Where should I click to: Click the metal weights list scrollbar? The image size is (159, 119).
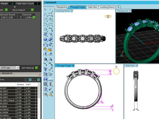[x=39, y=101]
